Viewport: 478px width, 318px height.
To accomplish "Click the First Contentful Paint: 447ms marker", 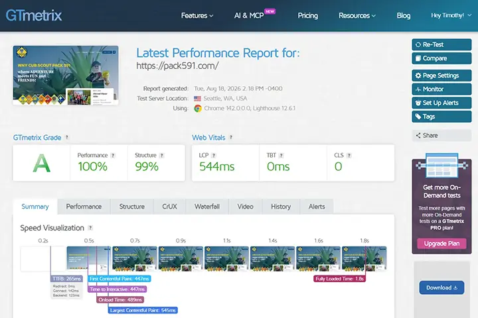I will coord(119,279).
